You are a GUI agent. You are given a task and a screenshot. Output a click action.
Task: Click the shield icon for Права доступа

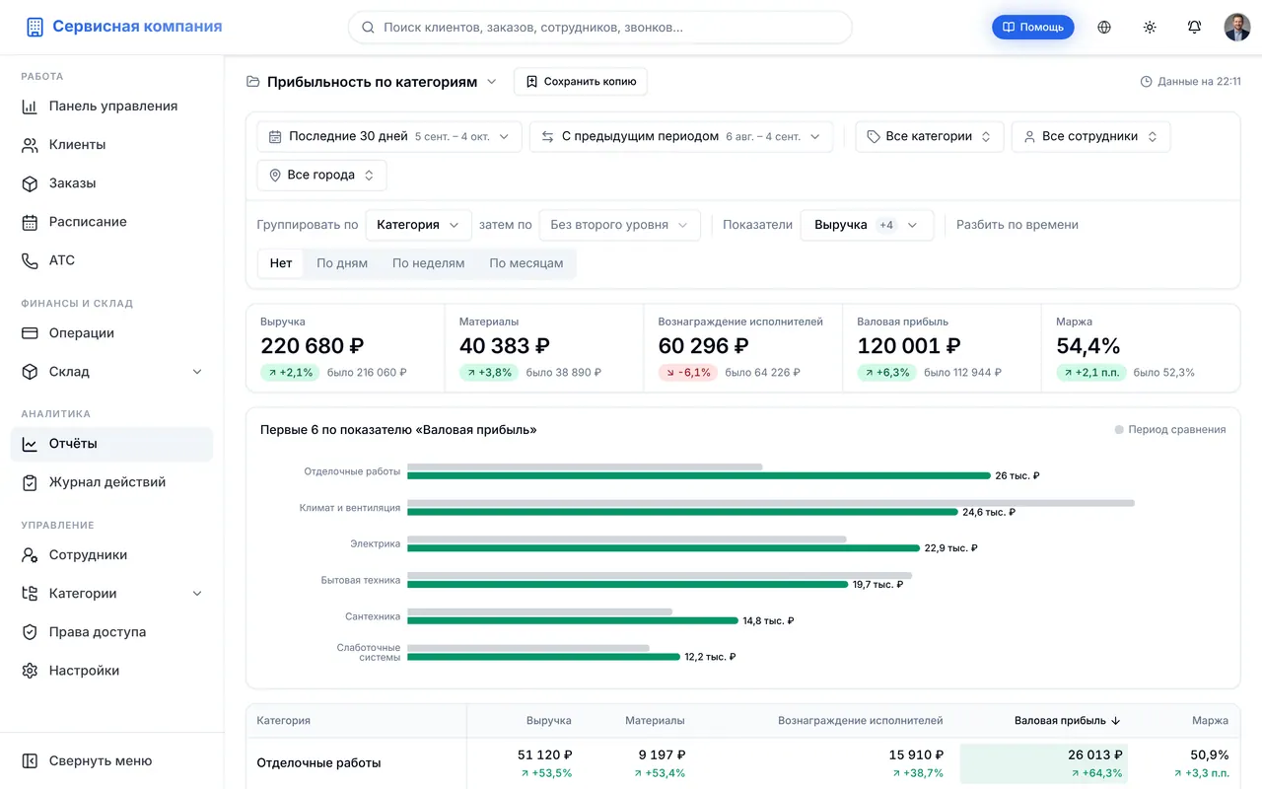[30, 632]
